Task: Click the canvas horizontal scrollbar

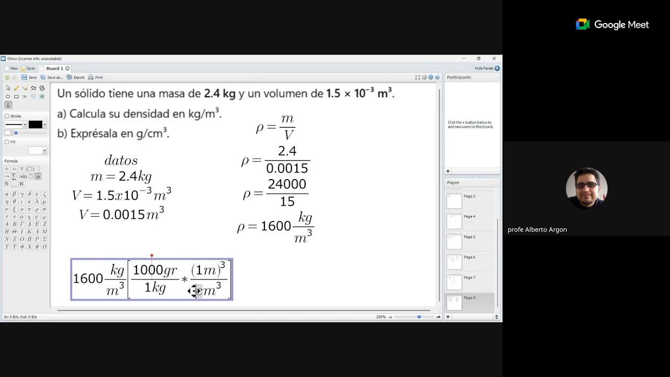Action: (x=243, y=310)
